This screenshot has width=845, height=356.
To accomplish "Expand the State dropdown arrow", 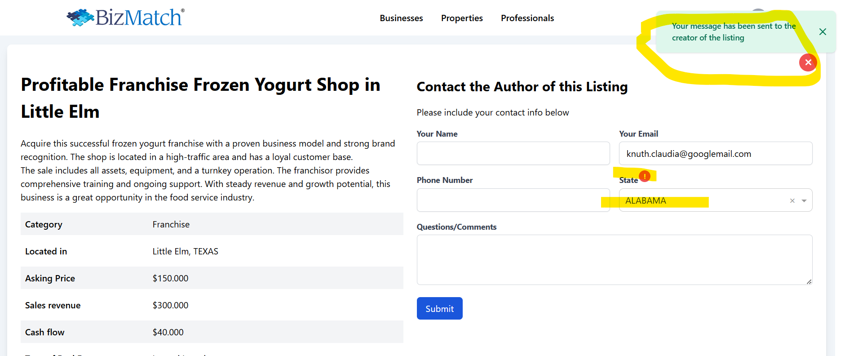I will click(804, 201).
